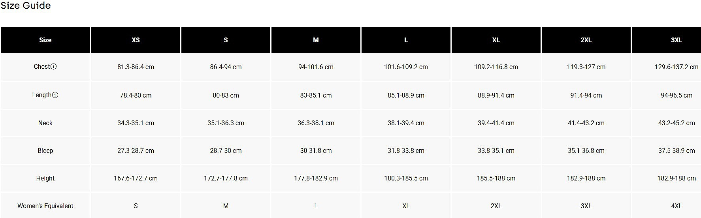Select the Height row label

[x=45, y=178]
